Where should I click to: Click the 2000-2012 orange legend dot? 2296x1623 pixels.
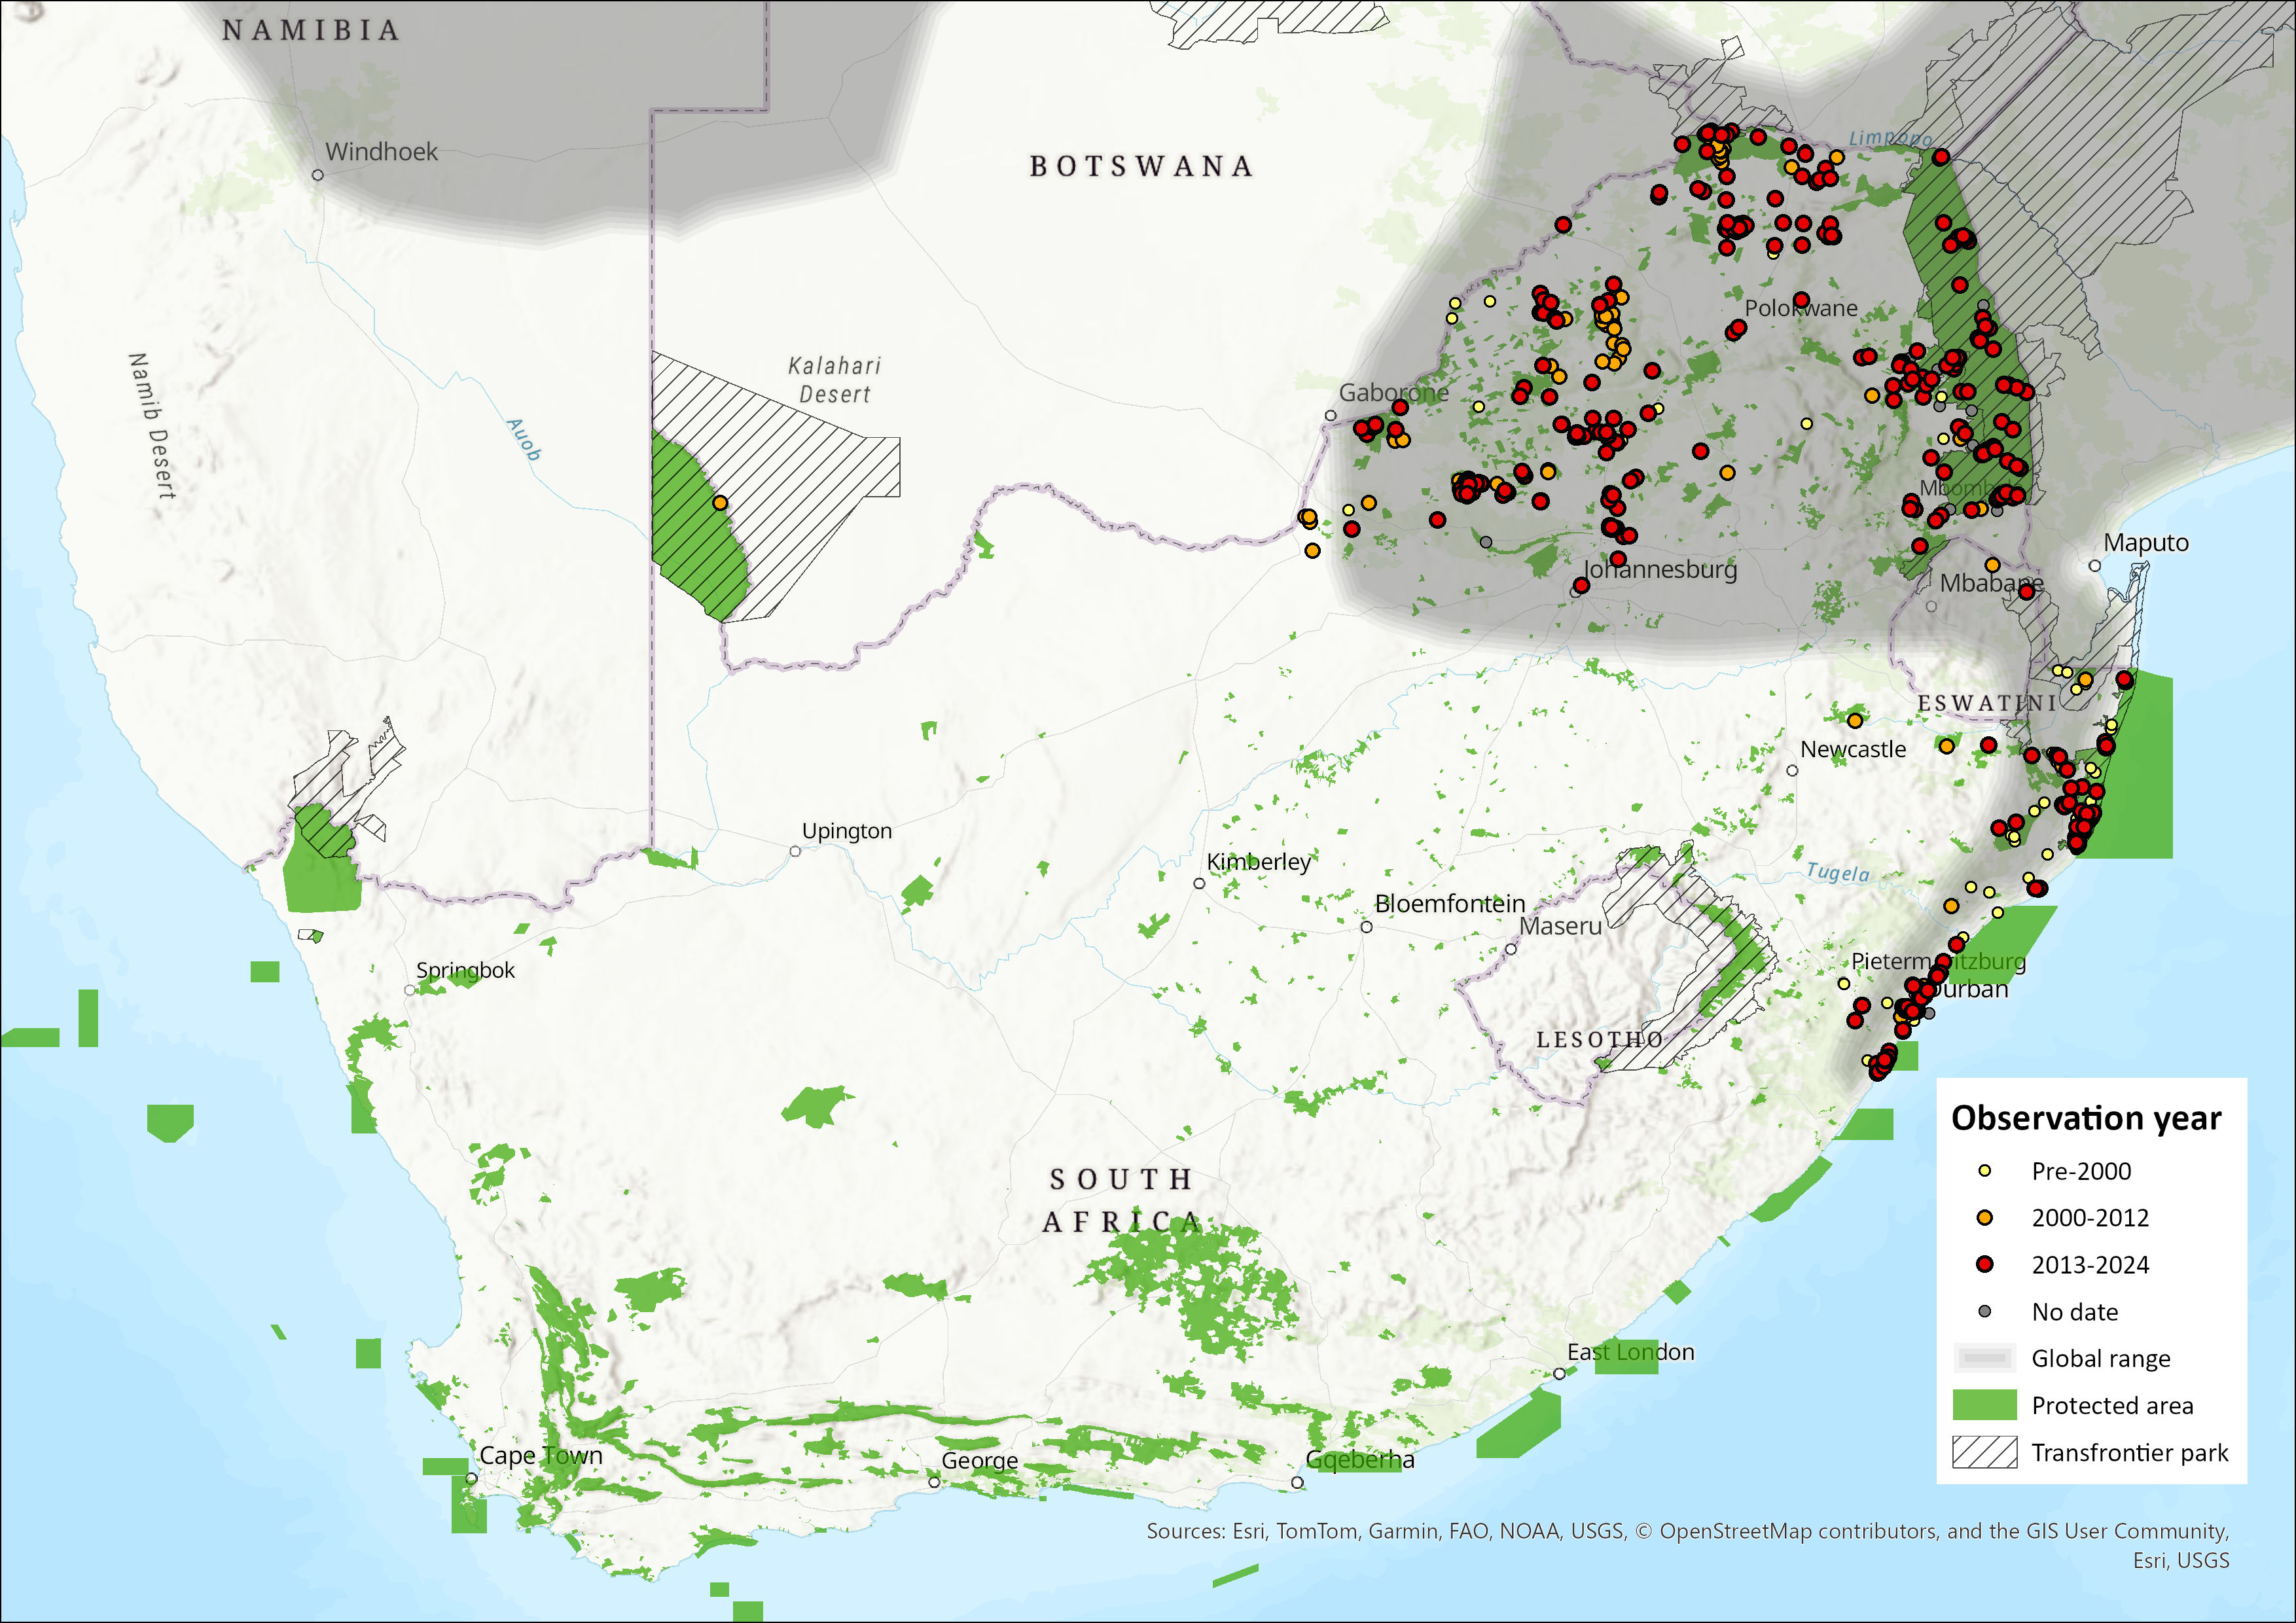[1985, 1218]
